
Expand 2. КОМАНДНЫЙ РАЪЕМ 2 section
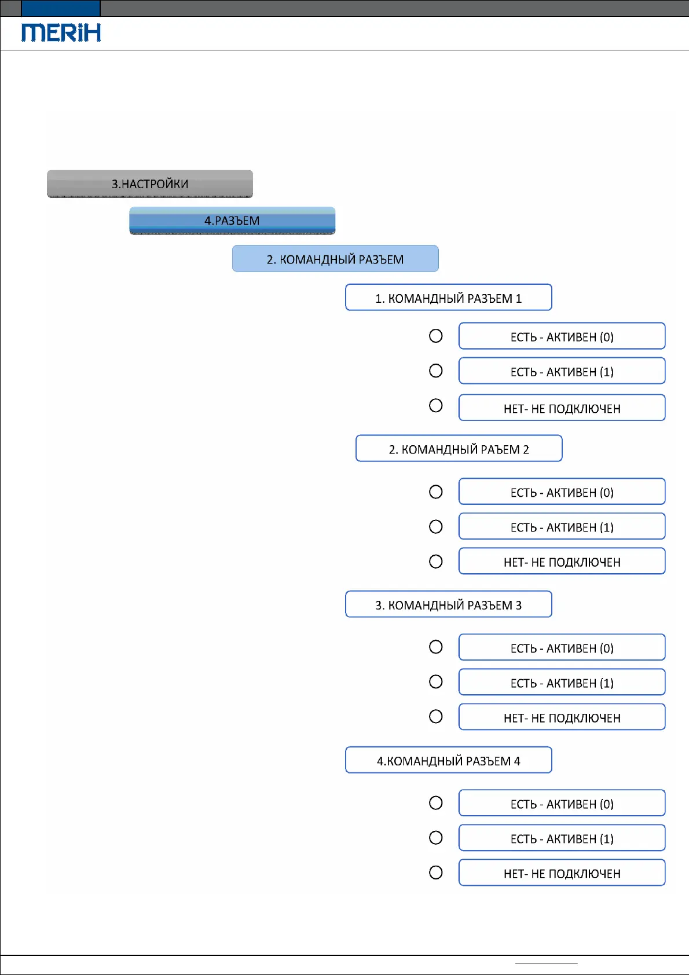pos(459,449)
